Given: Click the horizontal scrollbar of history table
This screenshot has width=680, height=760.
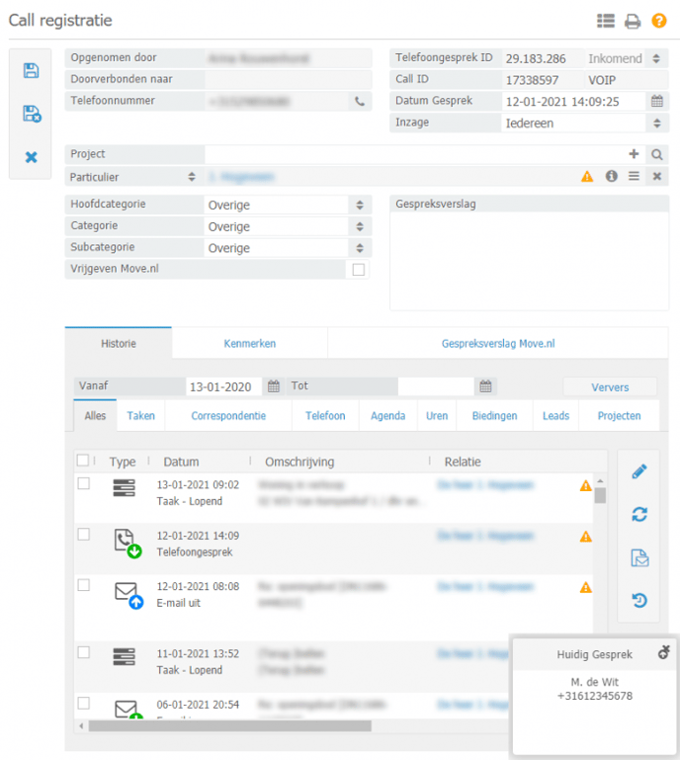Looking at the screenshot, I should click(x=229, y=725).
